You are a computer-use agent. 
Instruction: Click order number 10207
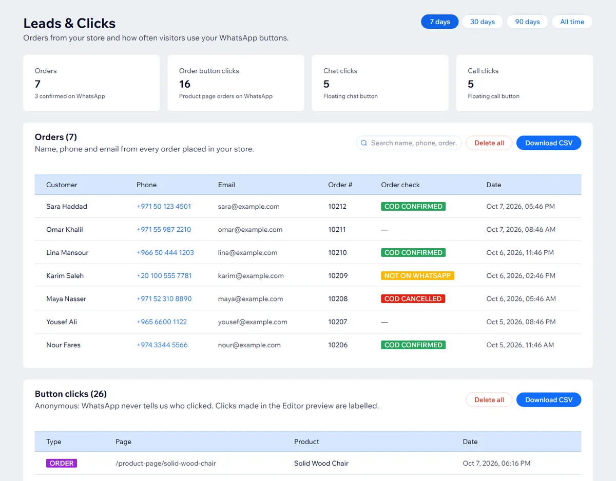point(338,322)
